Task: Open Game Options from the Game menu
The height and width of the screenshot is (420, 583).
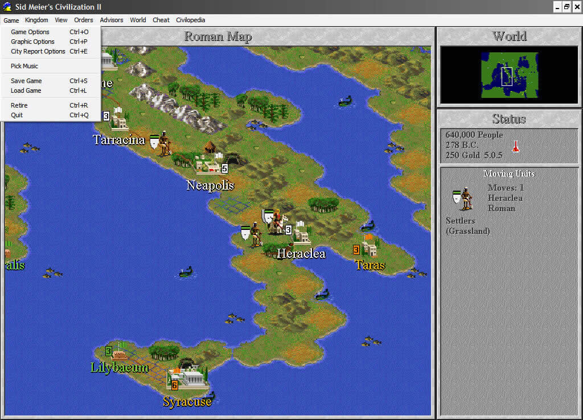Action: point(30,32)
